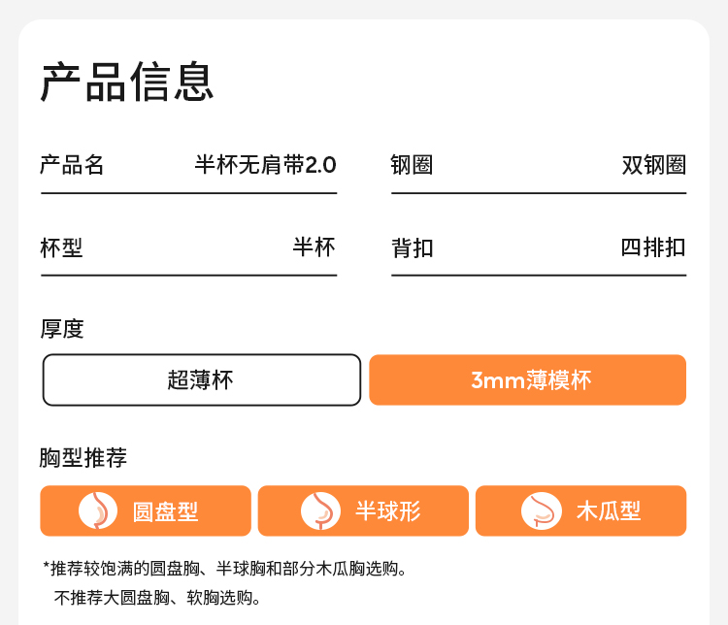
Task: Click the 胸型推荐 section label
Action: pos(83,458)
